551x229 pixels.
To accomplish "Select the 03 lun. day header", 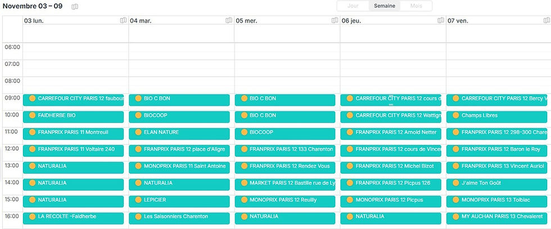I will (x=34, y=21).
